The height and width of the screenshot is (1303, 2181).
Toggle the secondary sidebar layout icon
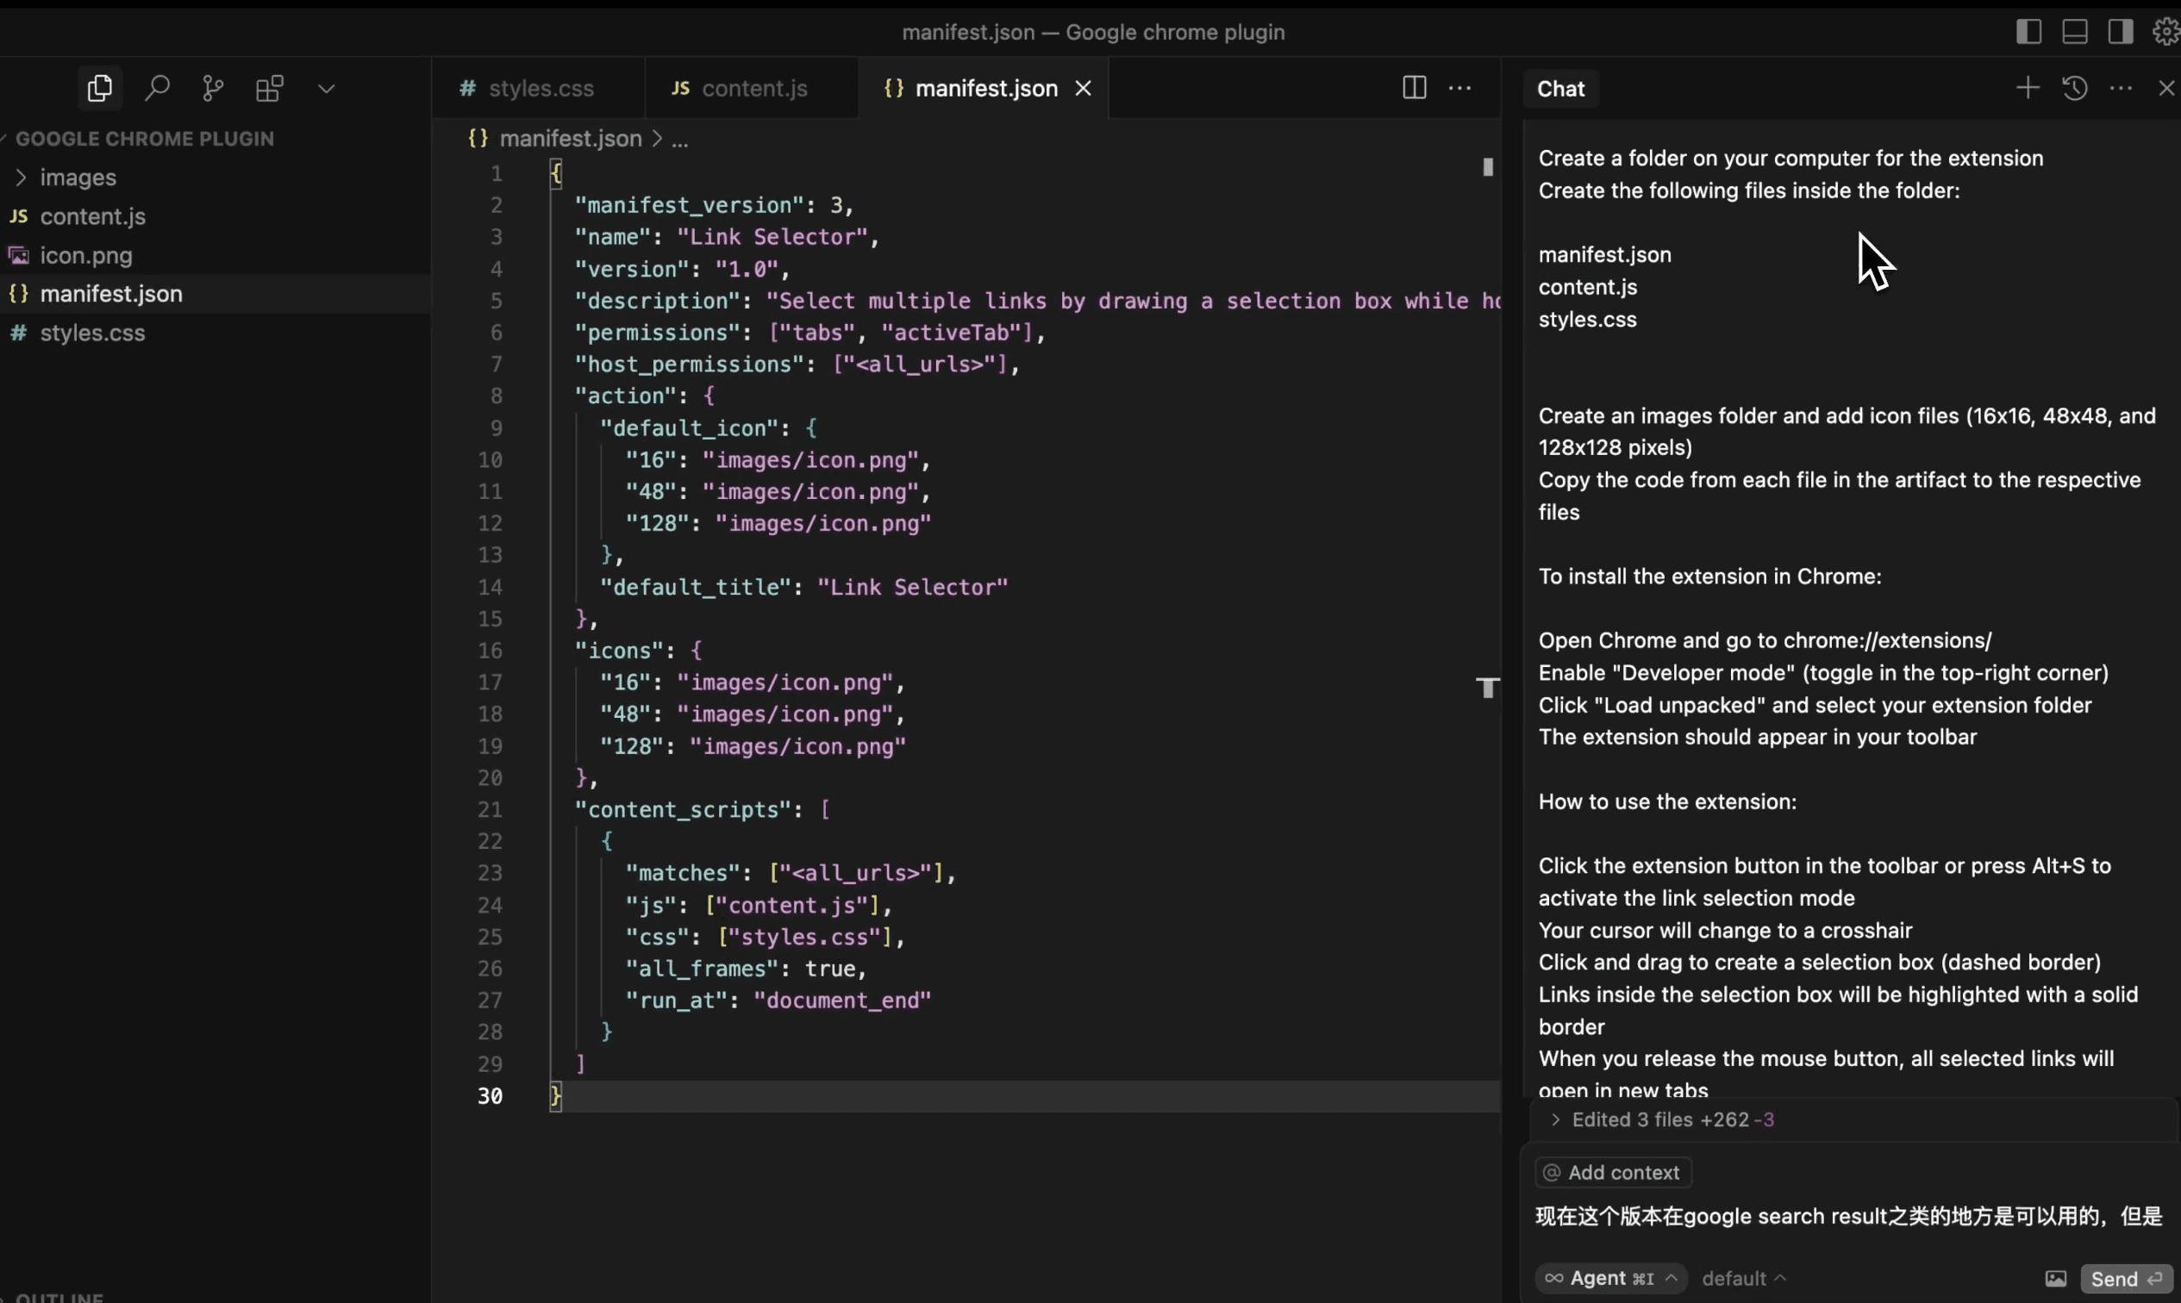2121,32
